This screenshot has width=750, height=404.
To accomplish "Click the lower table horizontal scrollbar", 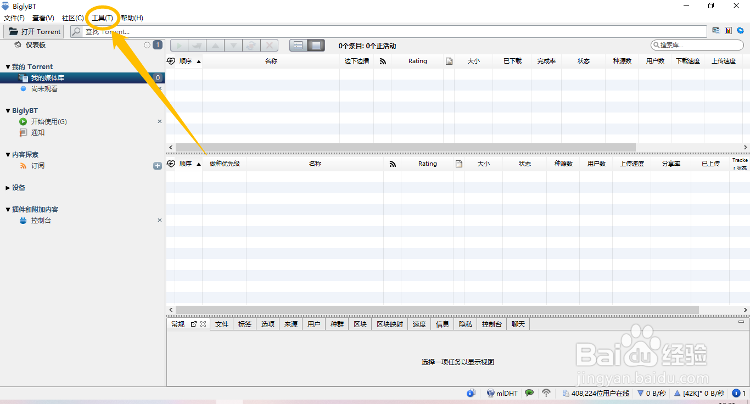I will point(437,310).
